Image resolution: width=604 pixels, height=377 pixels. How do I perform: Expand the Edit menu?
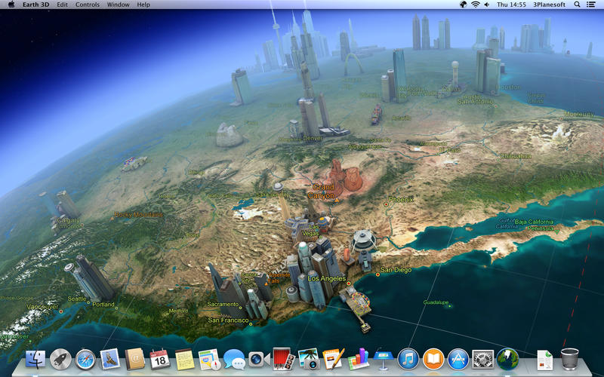[x=62, y=5]
